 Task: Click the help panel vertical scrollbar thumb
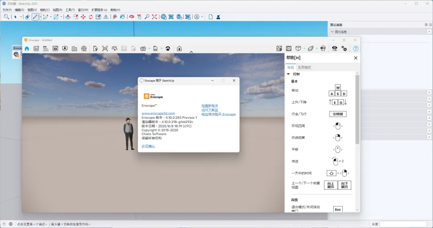[357, 109]
